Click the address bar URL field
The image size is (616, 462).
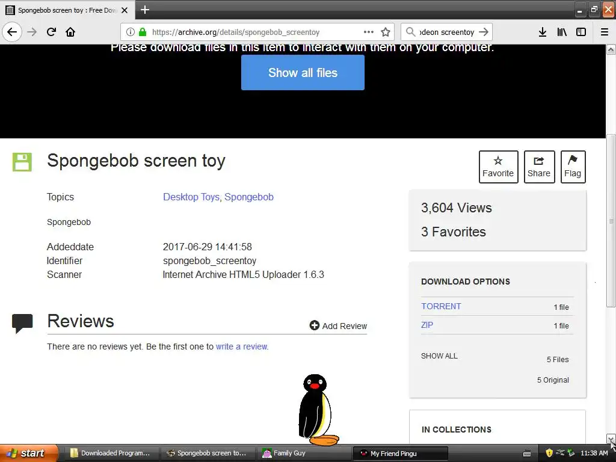click(x=257, y=32)
